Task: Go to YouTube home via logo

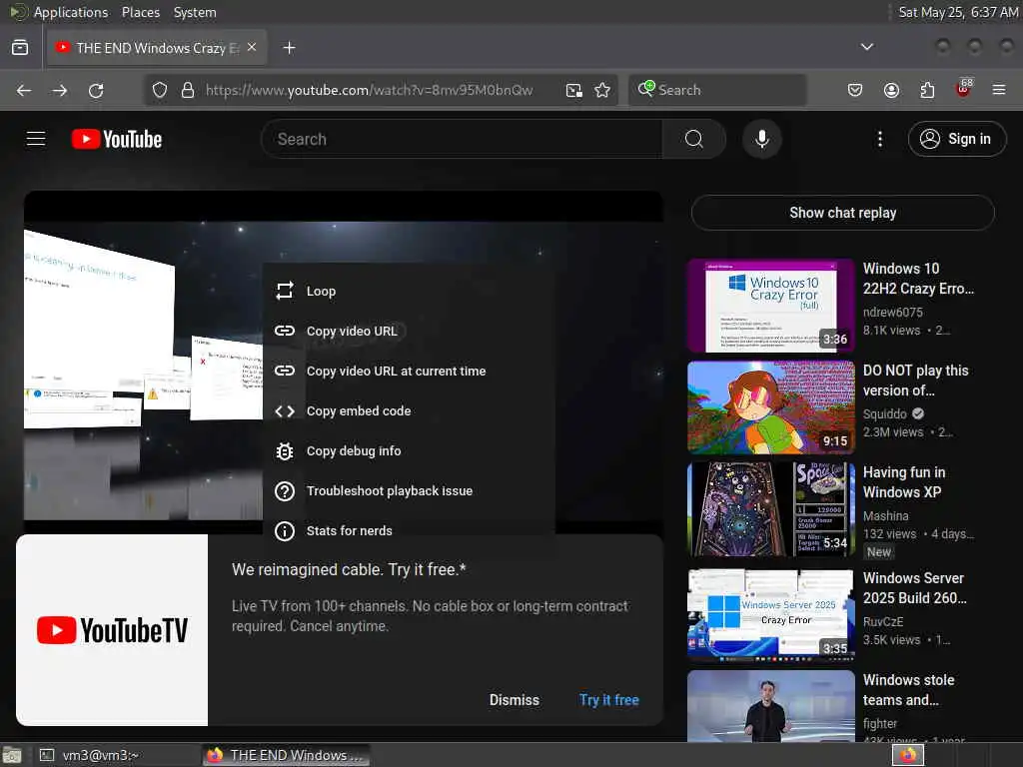Action: 117,139
